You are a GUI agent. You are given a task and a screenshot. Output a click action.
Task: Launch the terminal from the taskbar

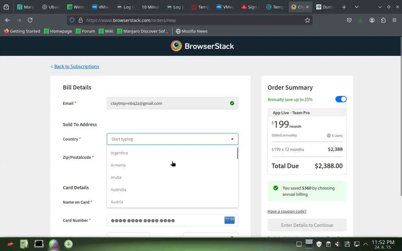39,244
